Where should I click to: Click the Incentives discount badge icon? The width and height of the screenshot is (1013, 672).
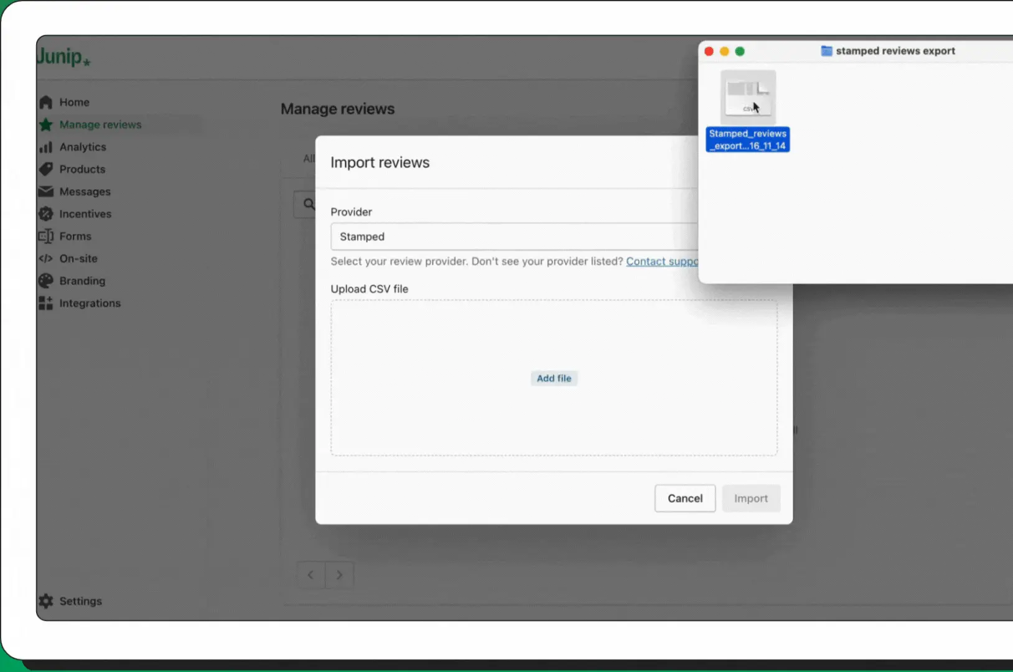pyautogui.click(x=45, y=214)
